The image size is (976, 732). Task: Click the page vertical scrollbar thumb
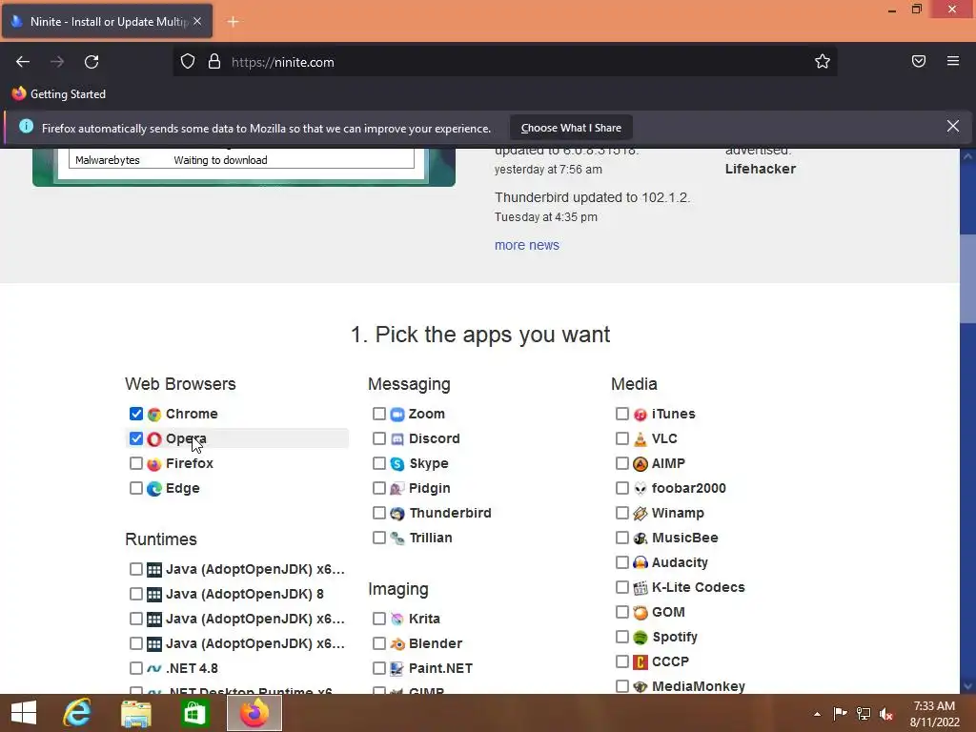click(967, 279)
